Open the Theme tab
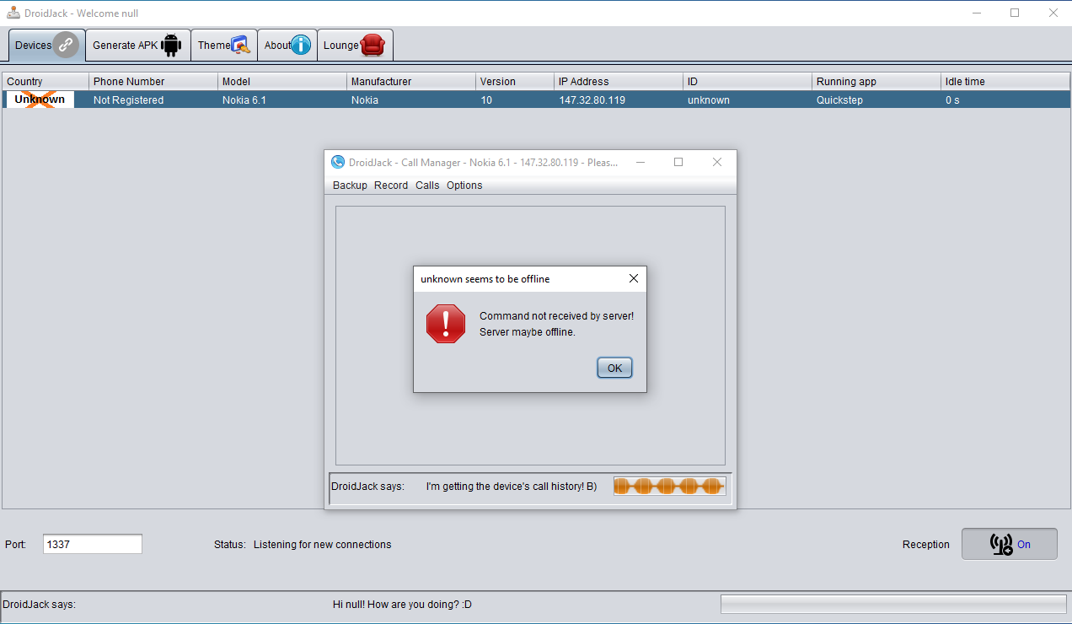Image resolution: width=1072 pixels, height=624 pixels. tap(223, 46)
